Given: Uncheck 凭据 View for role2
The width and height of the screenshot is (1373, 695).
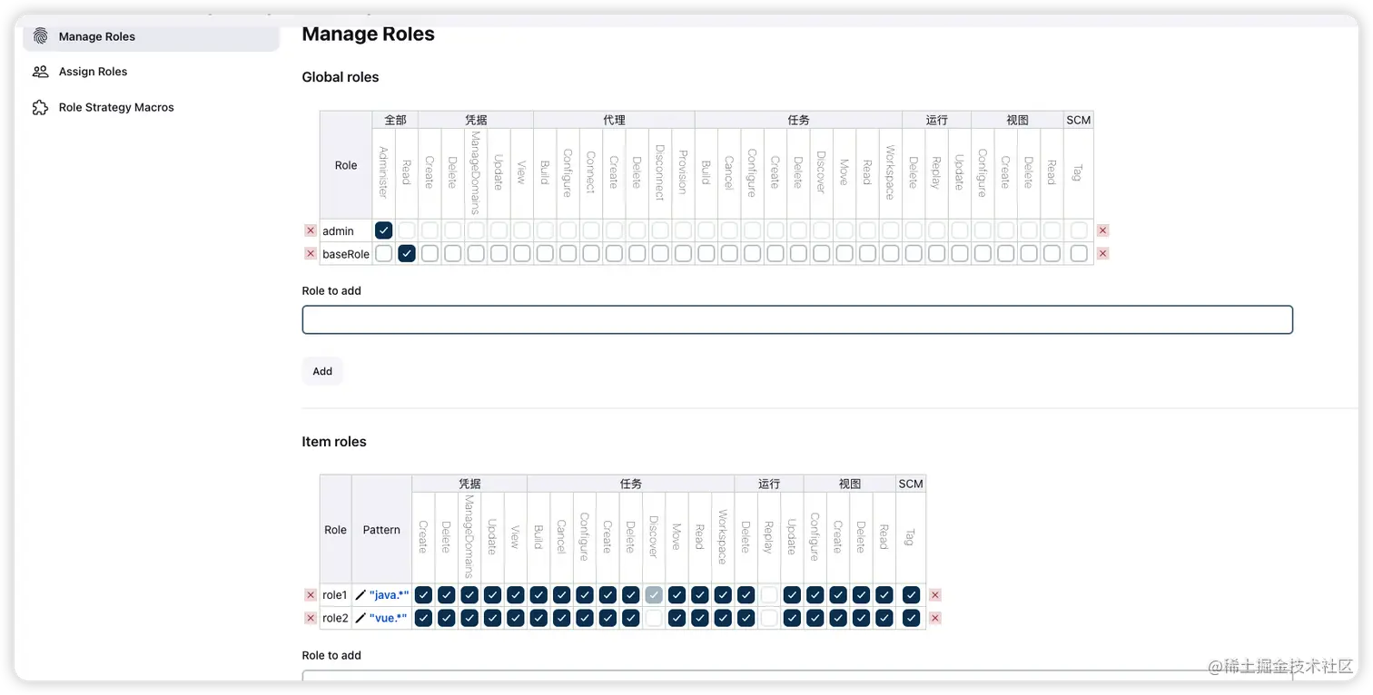Looking at the screenshot, I should [x=516, y=618].
